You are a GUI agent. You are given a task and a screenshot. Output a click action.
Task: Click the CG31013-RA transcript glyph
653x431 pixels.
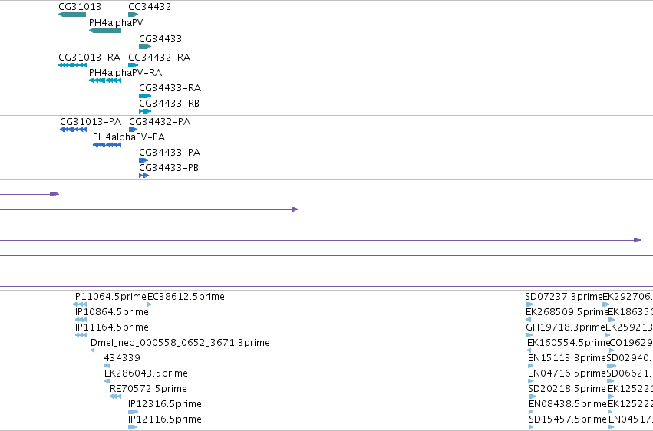tap(72, 65)
